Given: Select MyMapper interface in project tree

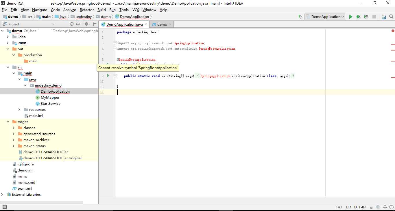Looking at the screenshot, I should [50, 98].
